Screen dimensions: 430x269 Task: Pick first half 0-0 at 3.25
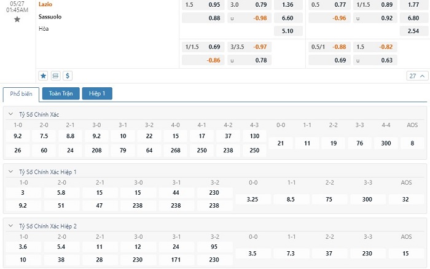point(253,200)
